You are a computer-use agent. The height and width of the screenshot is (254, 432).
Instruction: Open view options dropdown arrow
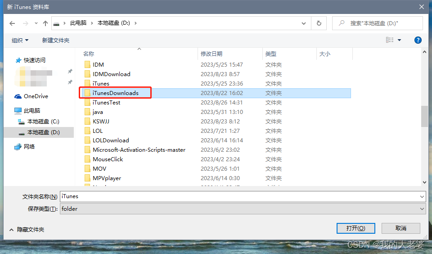[399, 40]
